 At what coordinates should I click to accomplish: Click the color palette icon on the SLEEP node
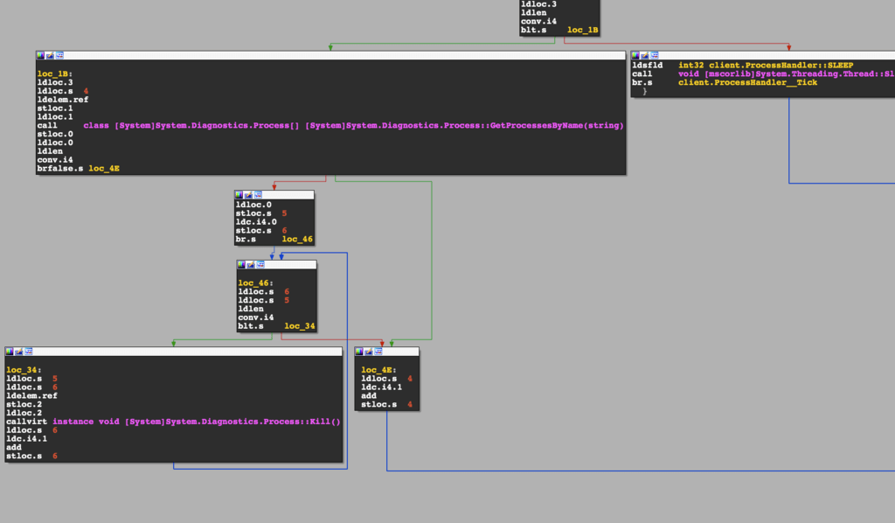(635, 55)
